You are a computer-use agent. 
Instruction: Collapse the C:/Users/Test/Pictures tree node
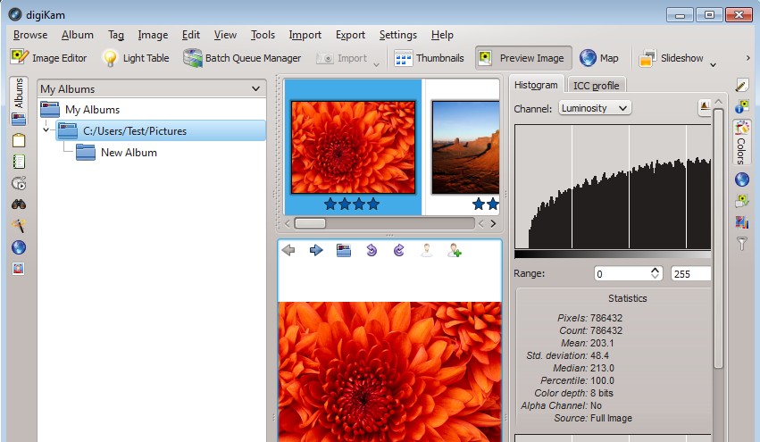click(x=46, y=131)
